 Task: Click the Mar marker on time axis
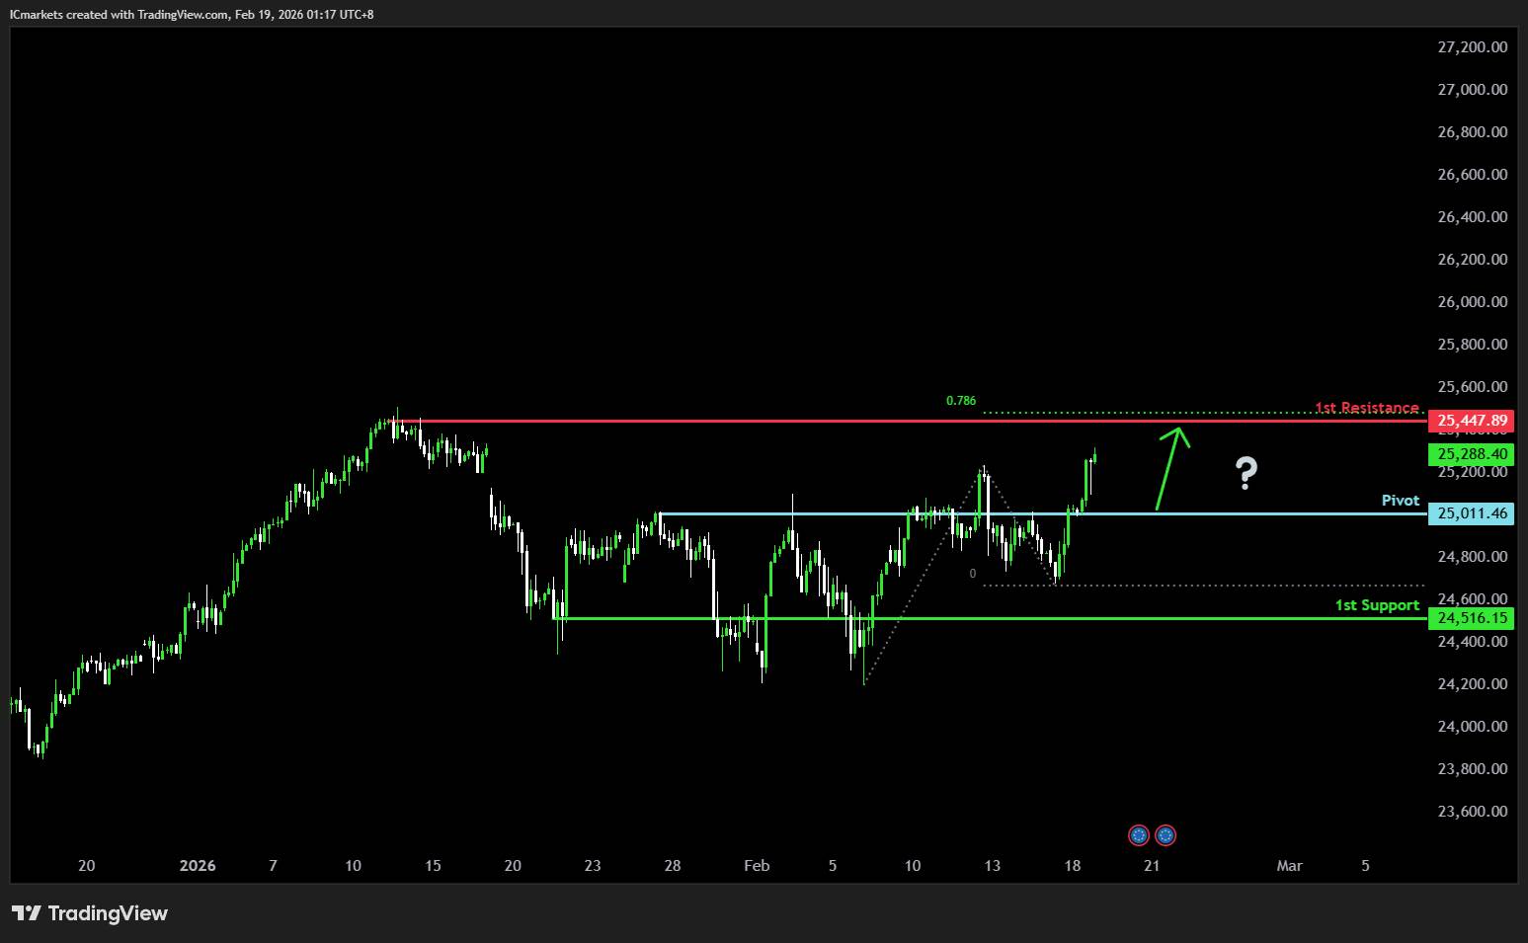1289,866
